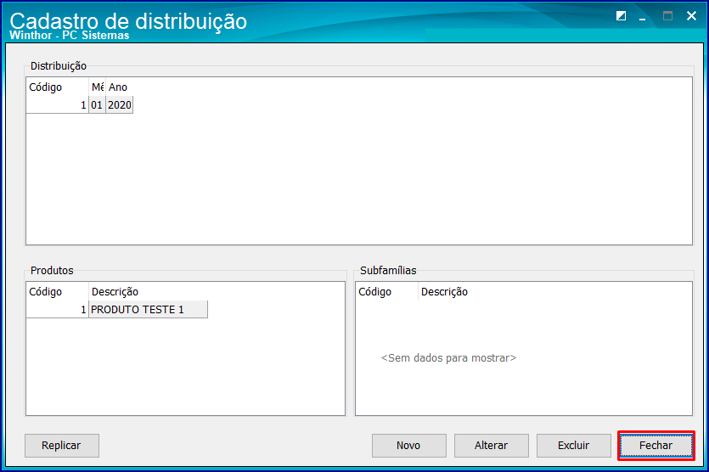Sort Distribuição grid by Código header
709x472 pixels.
(58, 87)
